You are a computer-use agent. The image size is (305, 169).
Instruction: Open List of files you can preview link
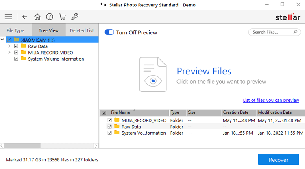pos(271,100)
